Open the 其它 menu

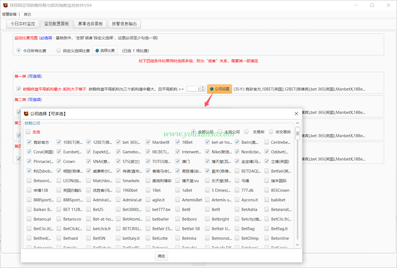point(27,14)
